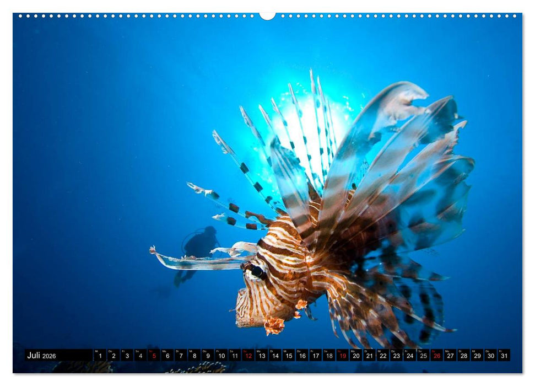Select day 29 in the calendar strip
535x386 pixels.
click(477, 356)
